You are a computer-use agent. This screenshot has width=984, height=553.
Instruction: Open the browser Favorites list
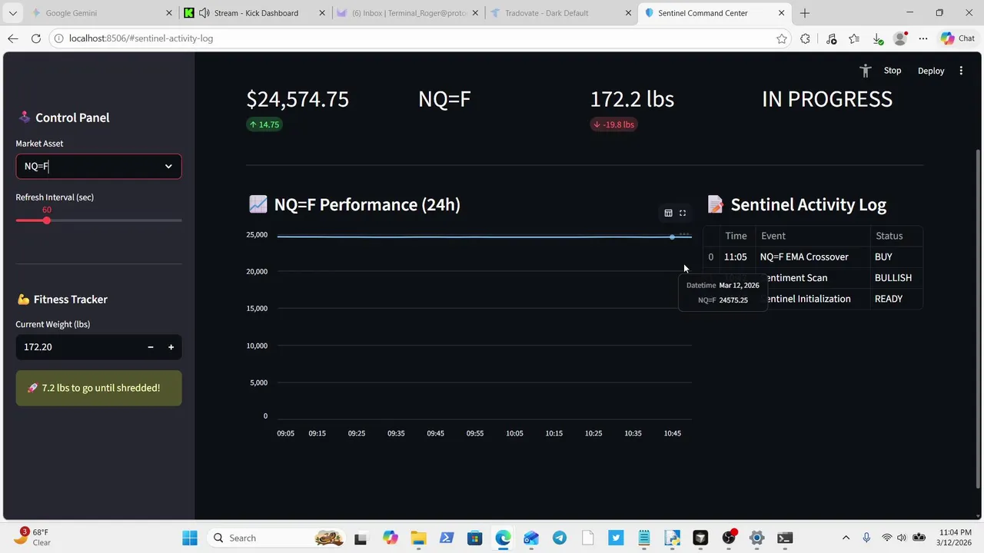pyautogui.click(x=854, y=38)
